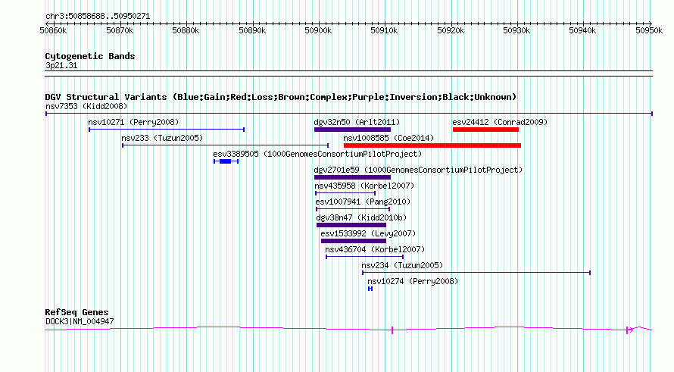Click esv3389505 (1000GenomesConsortiumPilotProject) label

point(317,154)
